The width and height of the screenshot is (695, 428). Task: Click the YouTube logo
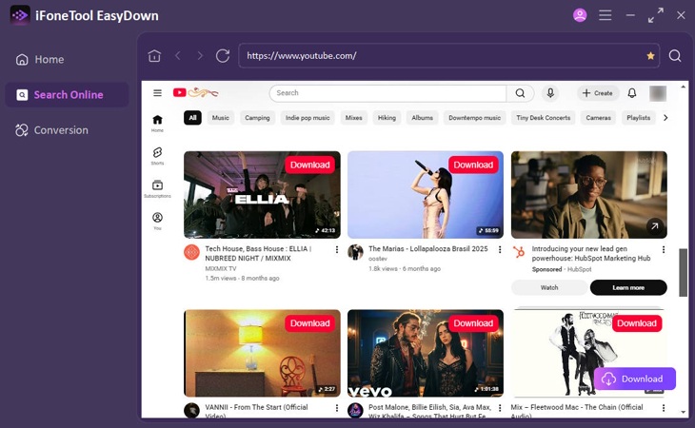[195, 92]
